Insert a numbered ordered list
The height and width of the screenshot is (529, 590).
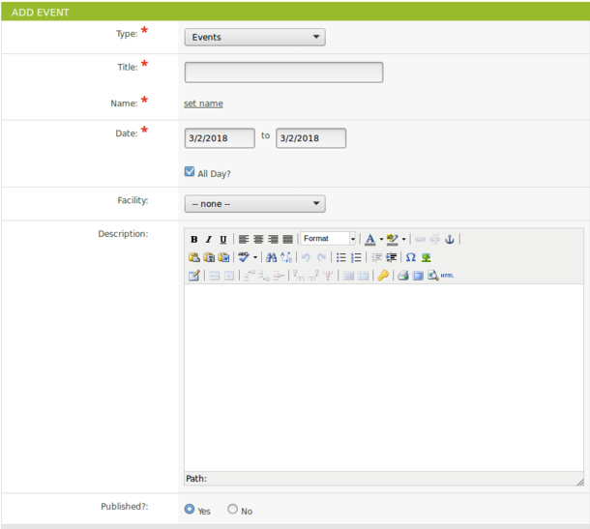356,257
